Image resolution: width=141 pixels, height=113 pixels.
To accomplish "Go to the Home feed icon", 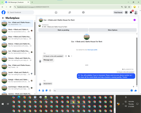I will tap(56, 12).
